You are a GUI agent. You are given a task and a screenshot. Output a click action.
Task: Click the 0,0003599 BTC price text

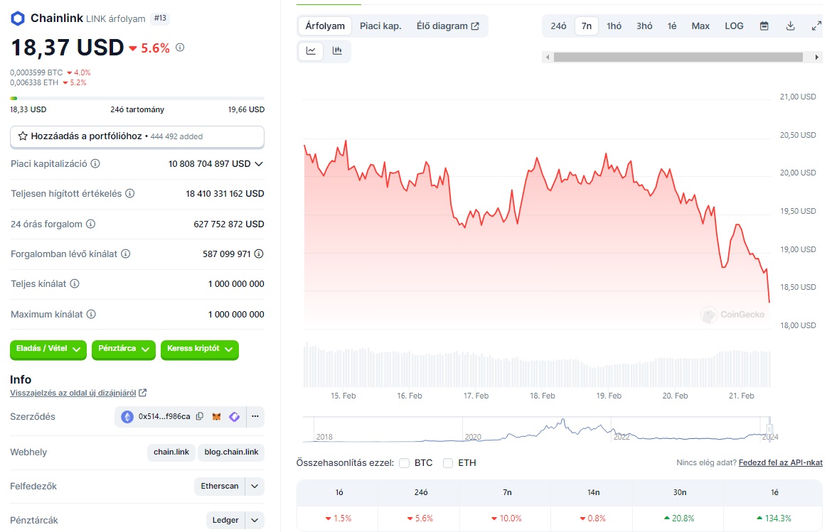36,72
